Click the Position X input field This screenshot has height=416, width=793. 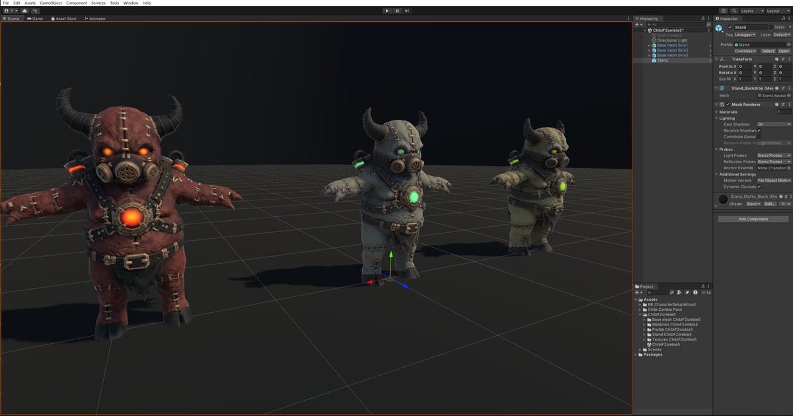coord(744,66)
